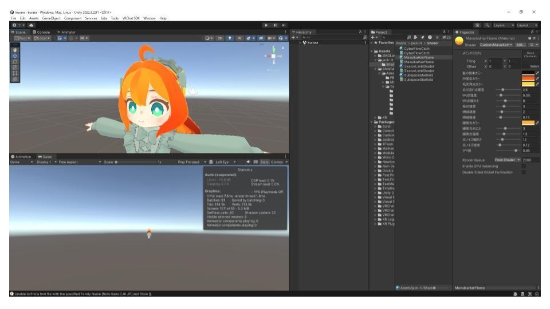Toggle Stats button in Game view
Image resolution: width=550 pixels, height=309 pixels.
(264, 162)
